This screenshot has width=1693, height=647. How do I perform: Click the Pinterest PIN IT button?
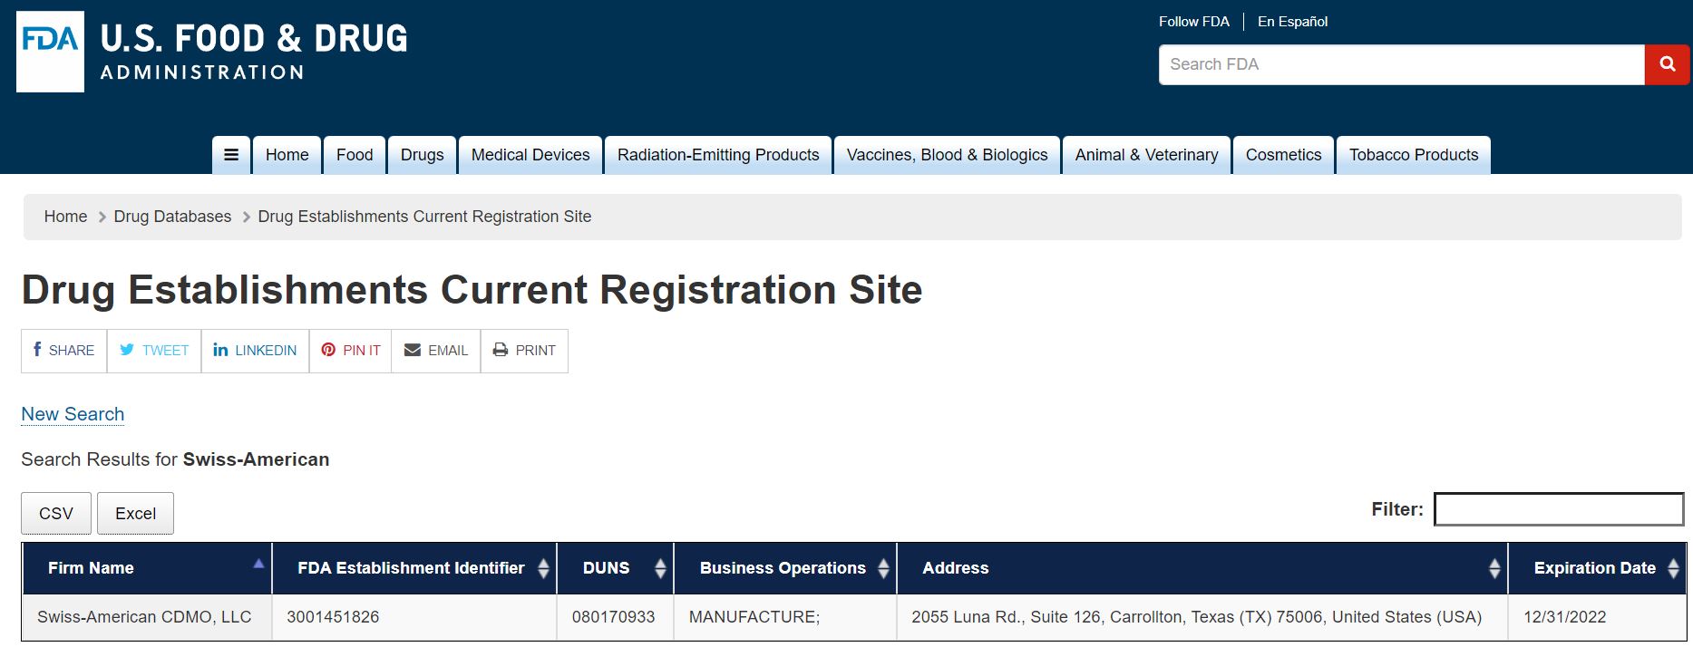[351, 351]
